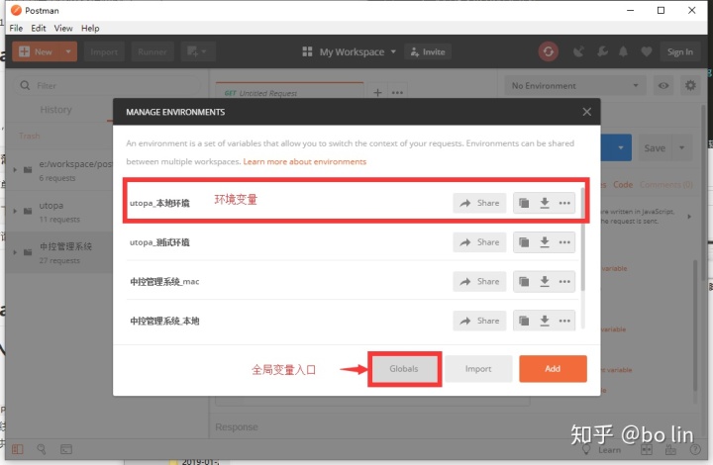The width and height of the screenshot is (713, 465).
Task: Open the My Workspace dropdown
Action: (350, 51)
